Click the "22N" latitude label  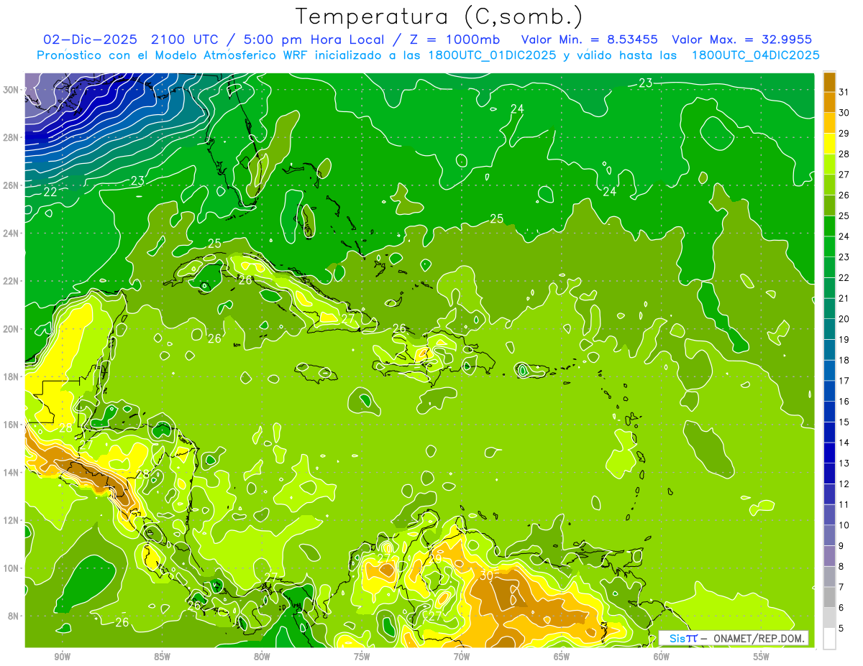click(x=11, y=281)
